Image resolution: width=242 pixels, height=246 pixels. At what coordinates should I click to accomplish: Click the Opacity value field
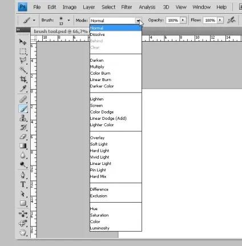173,20
